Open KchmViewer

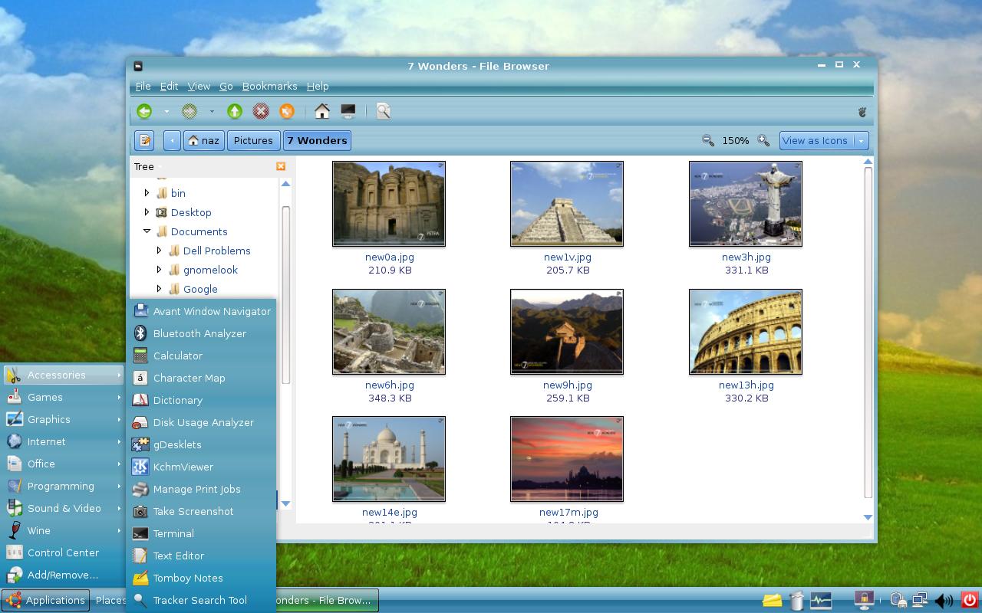201,467
